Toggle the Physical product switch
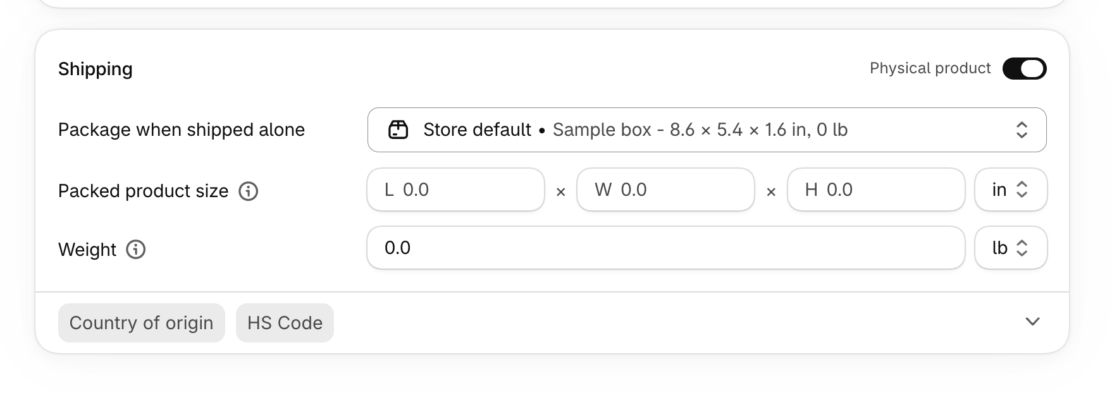The image size is (1112, 393). pyautogui.click(x=1024, y=68)
